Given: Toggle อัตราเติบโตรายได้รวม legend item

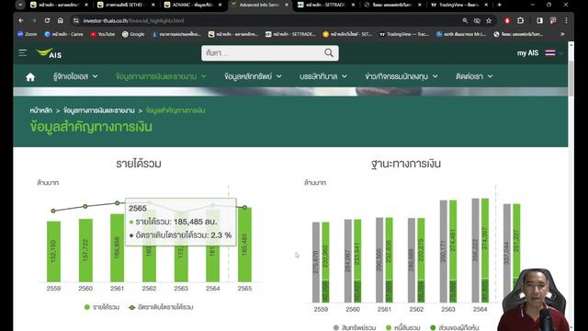Looking at the screenshot, I should (161, 307).
